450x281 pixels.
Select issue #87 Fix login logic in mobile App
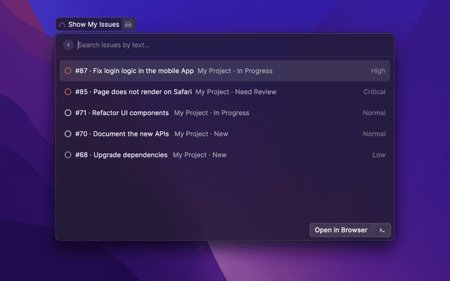tap(134, 71)
